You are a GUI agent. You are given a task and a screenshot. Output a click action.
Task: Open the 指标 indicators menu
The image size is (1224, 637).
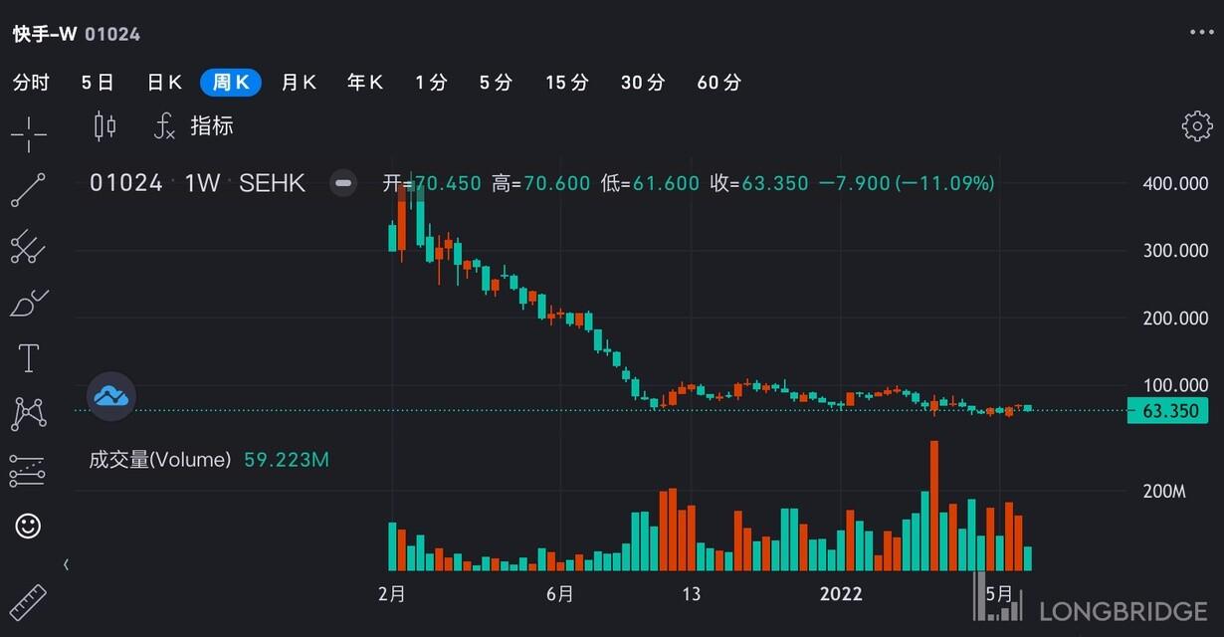click(x=195, y=126)
